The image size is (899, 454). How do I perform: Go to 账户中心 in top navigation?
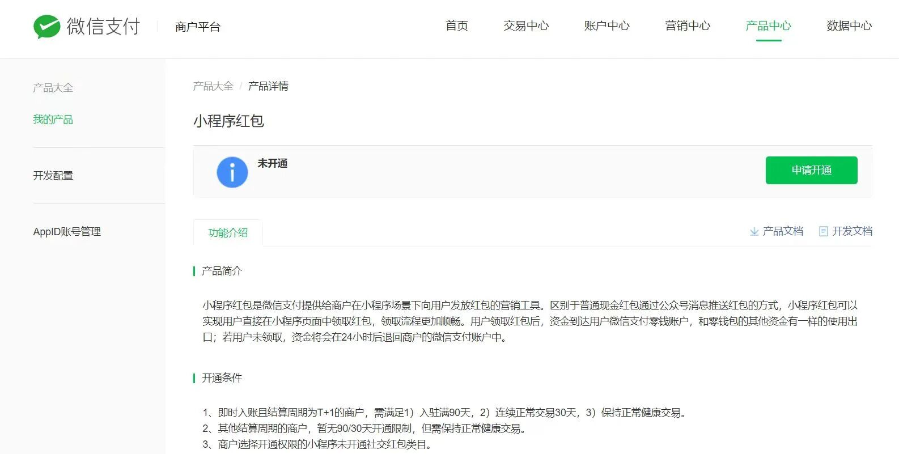pyautogui.click(x=607, y=26)
